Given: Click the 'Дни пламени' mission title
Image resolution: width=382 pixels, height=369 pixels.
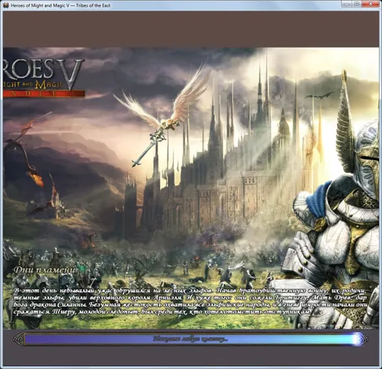Looking at the screenshot, I should pos(44,270).
